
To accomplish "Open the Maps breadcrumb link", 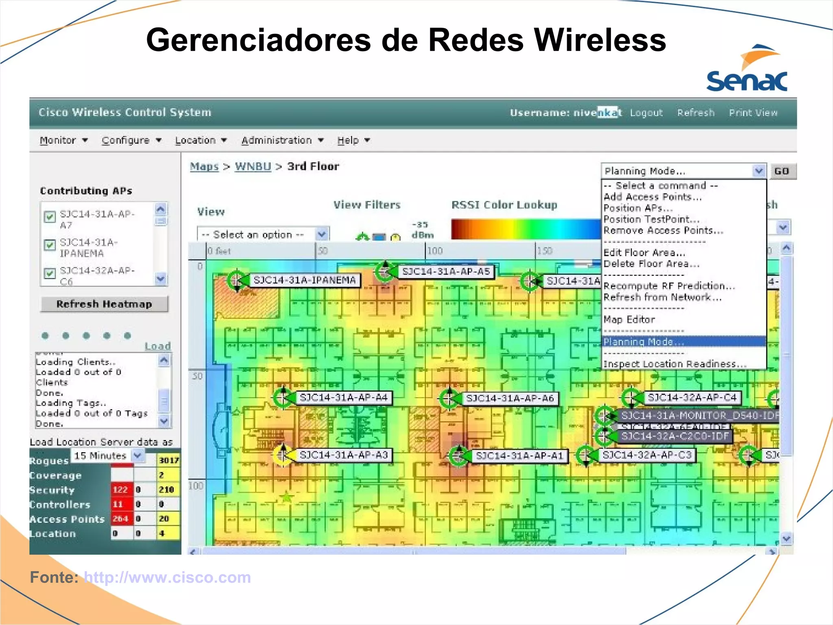I will click(x=204, y=166).
